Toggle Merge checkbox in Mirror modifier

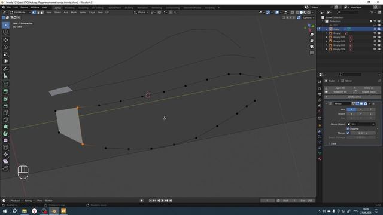[348, 133]
